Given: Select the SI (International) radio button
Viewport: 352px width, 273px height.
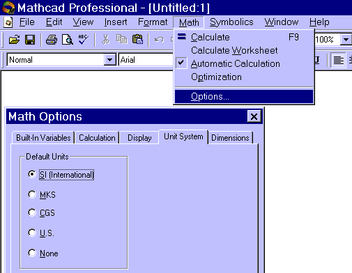Looking at the screenshot, I should point(32,174).
